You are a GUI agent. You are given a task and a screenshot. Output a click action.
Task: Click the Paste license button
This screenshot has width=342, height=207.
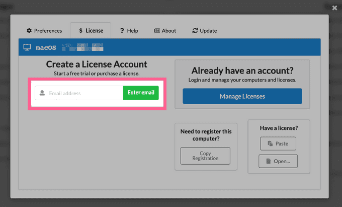pyautogui.click(x=278, y=144)
